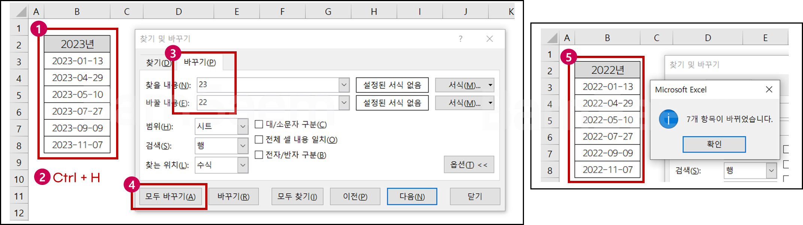Viewport: 803px width, 225px height.
Task: Select column E header in right sheet
Action: click(766, 38)
